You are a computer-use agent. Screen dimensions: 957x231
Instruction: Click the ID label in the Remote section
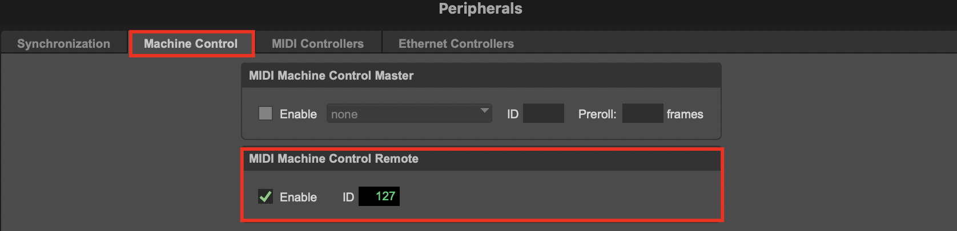coord(348,197)
